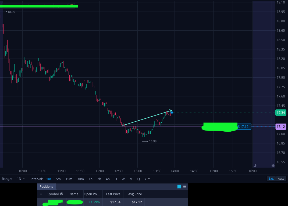Click the list view icon in Positions panel
This screenshot has width=288, height=206.
pyautogui.click(x=184, y=187)
